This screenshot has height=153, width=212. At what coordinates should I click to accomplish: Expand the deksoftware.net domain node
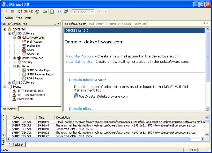(15, 58)
